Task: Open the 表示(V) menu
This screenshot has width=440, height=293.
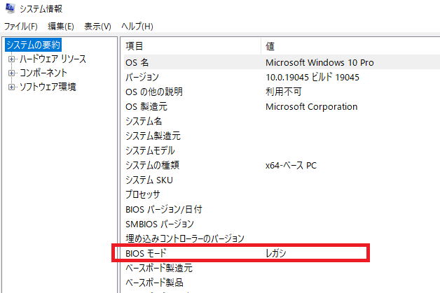Action: (x=97, y=27)
